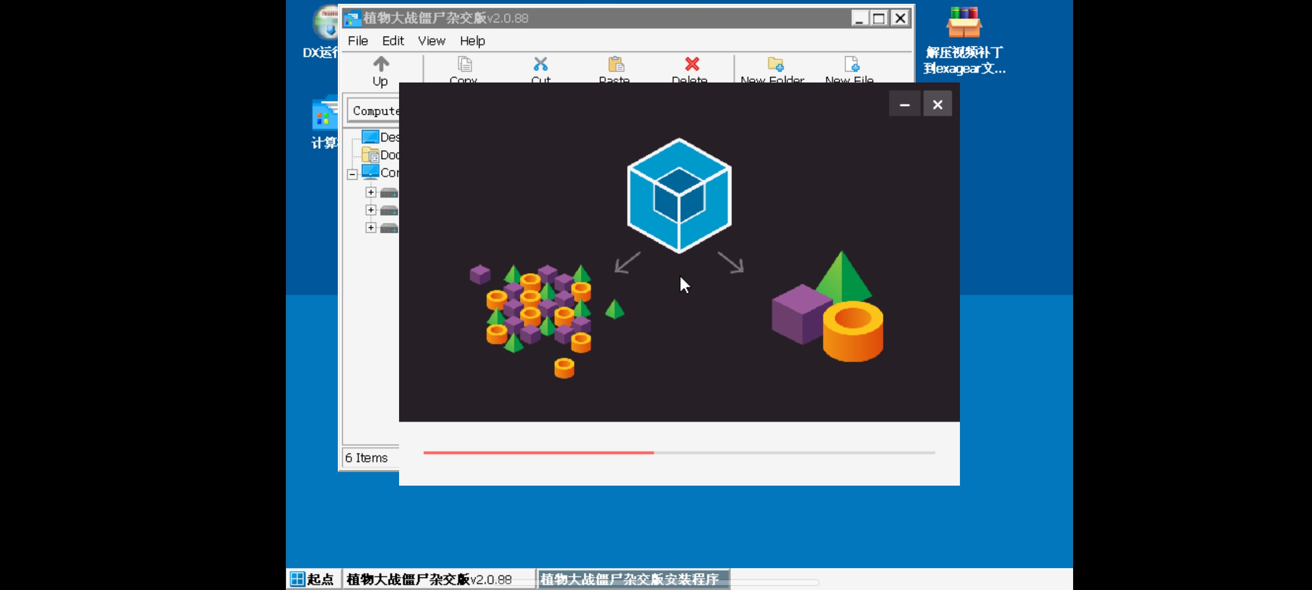Screen dimensions: 1312x590
Task: Click the blue cube logo
Action: click(x=680, y=196)
